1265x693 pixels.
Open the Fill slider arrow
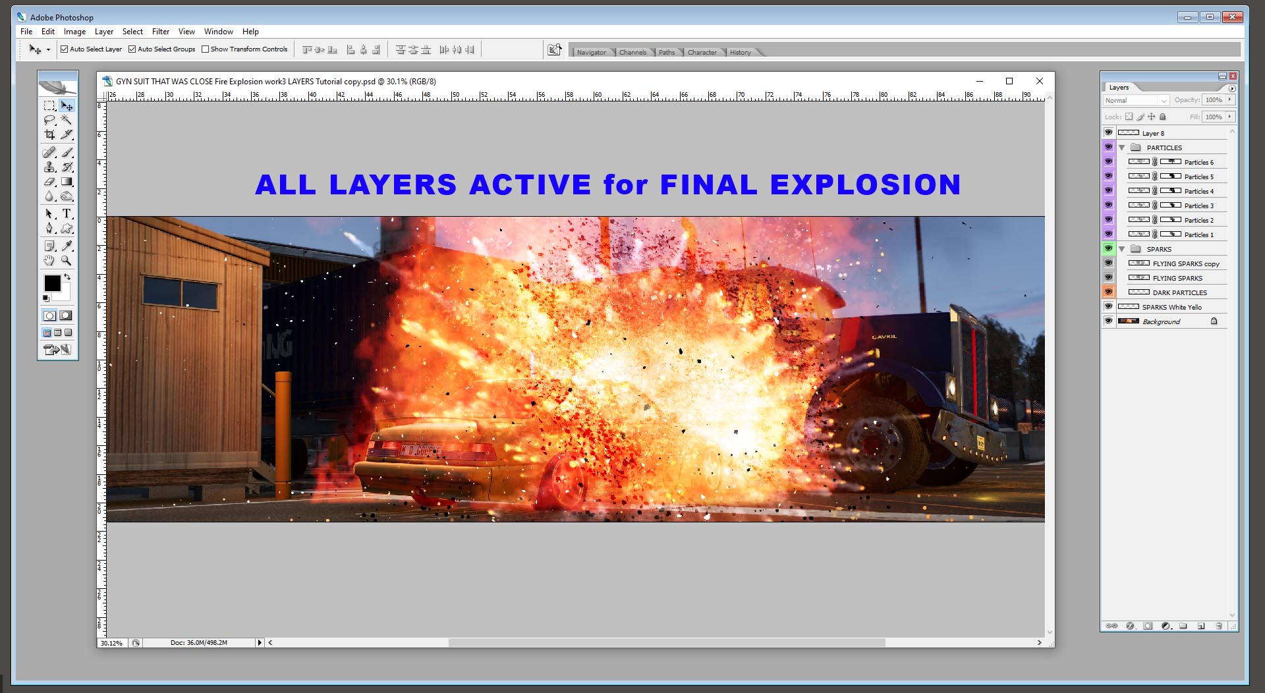[1230, 117]
